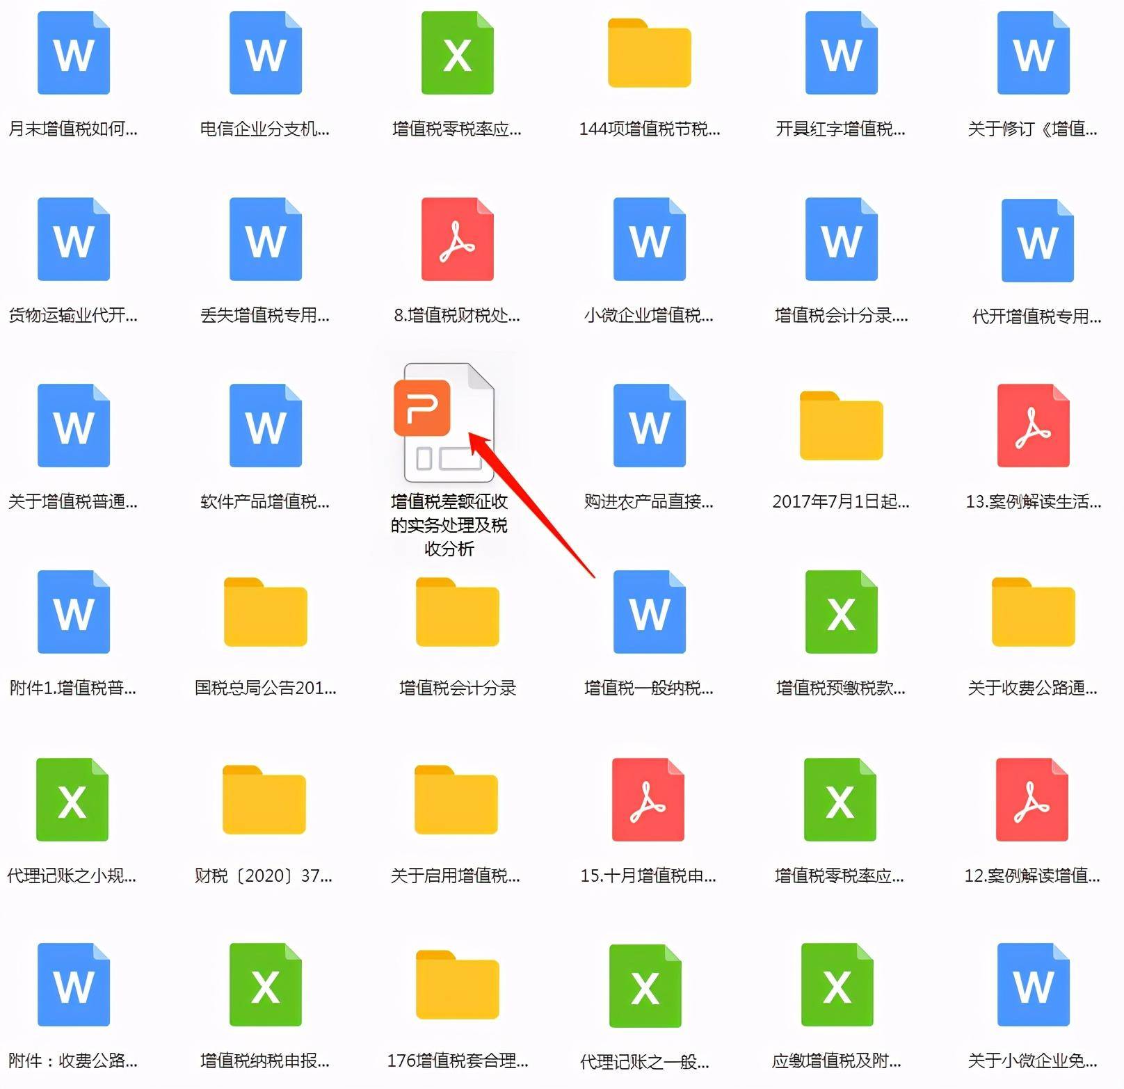Image resolution: width=1124 pixels, height=1089 pixels.
Task: Open PDF file 15.十月增值税申...
Action: click(648, 800)
